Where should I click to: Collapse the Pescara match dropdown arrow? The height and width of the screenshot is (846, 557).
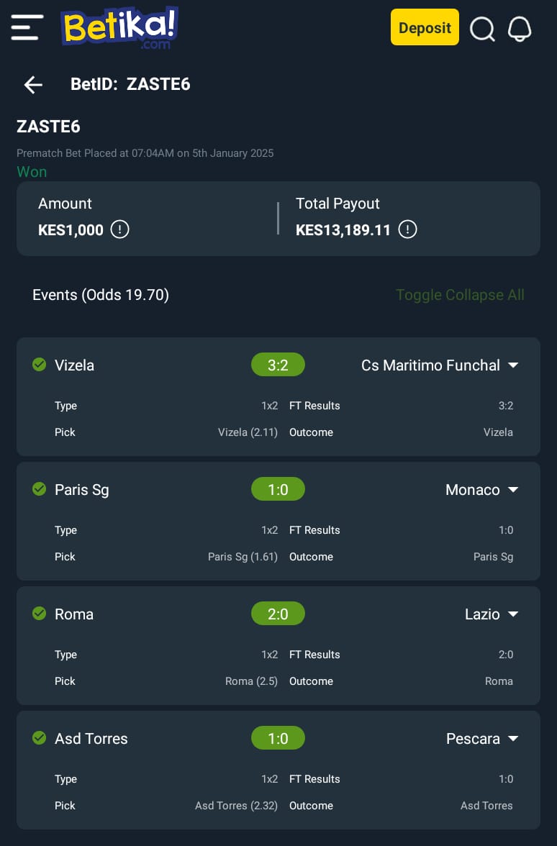(x=513, y=739)
